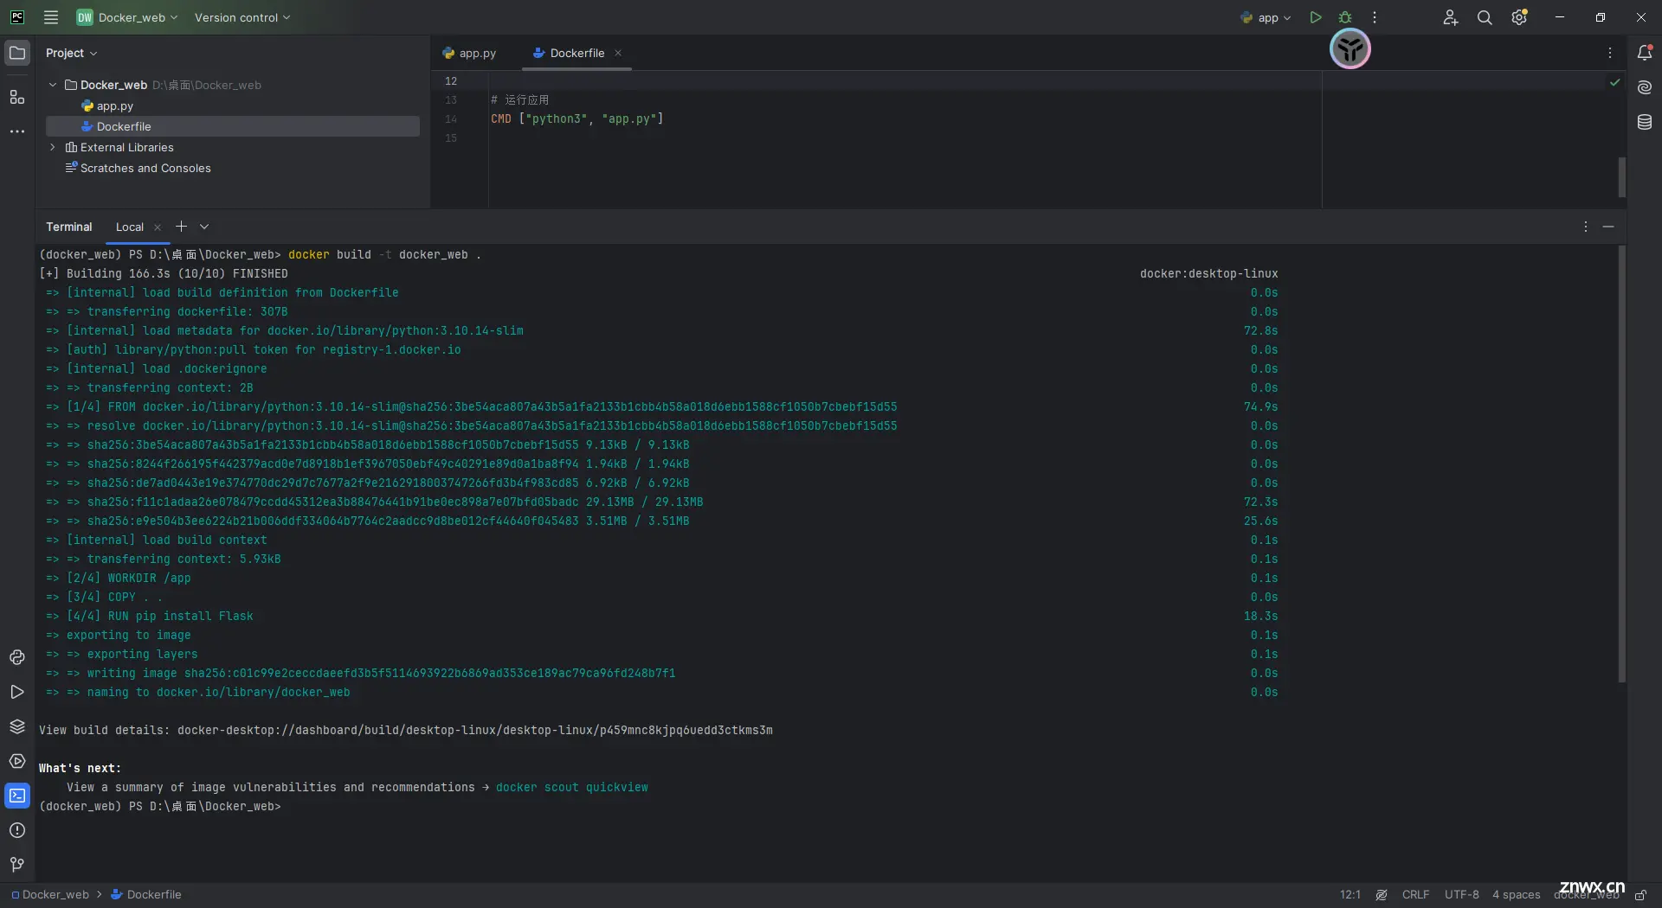Open editor tabs options menu
The height and width of the screenshot is (908, 1662).
click(1610, 53)
